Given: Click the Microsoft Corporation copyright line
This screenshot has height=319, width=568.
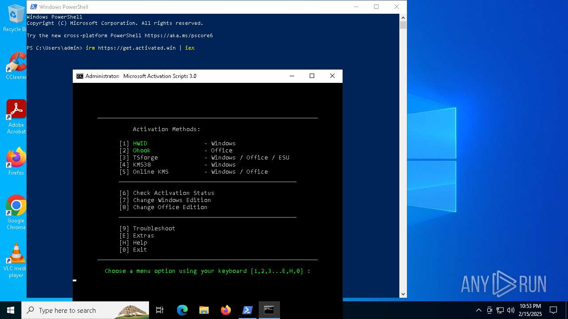Looking at the screenshot, I should tap(115, 23).
